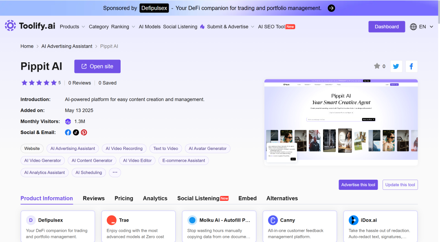Viewport: 440px width, 242px height.
Task: Open the AI SEO Tool menu item
Action: 276,26
